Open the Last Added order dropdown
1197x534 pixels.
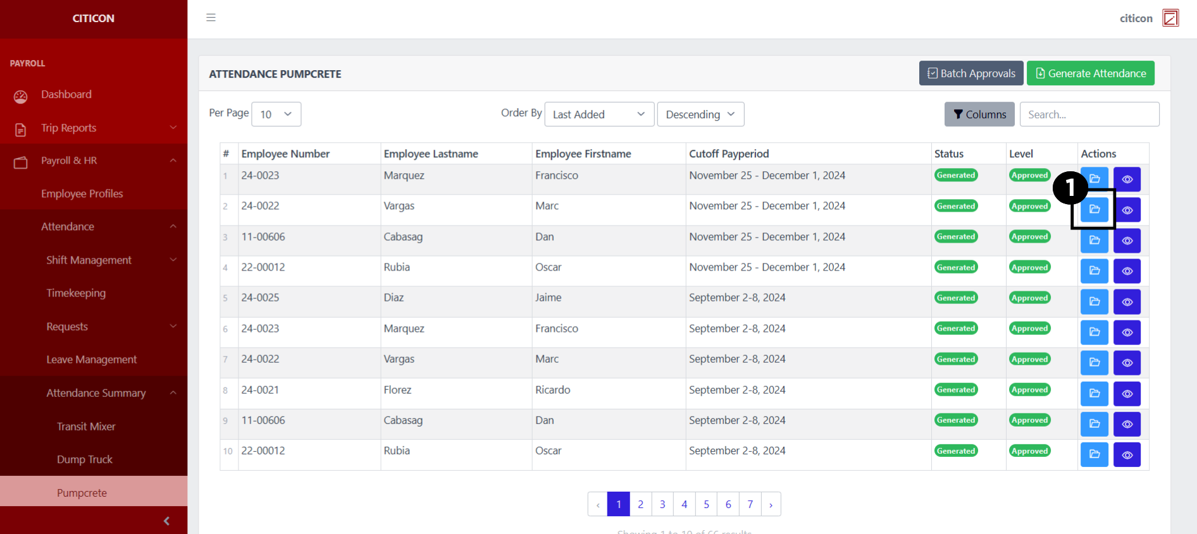598,114
